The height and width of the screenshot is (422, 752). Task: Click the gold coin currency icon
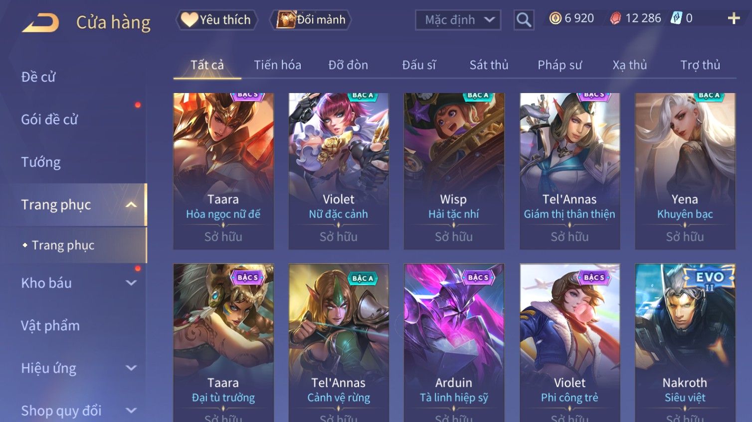coord(555,18)
